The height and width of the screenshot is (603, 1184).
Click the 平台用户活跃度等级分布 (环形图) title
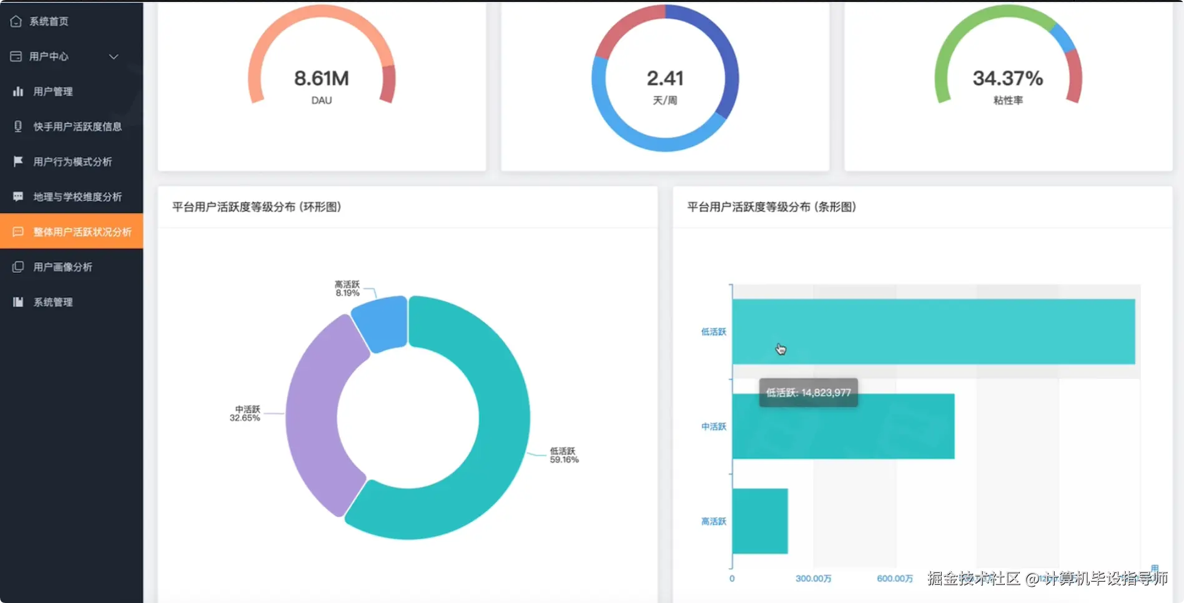(257, 207)
